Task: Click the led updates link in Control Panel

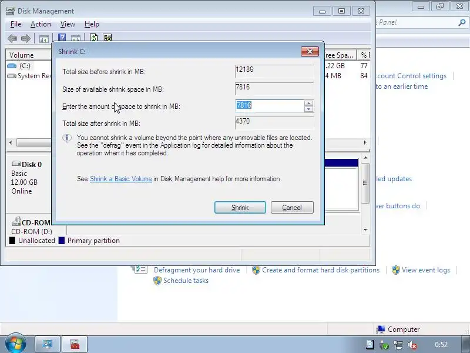Action: [394, 179]
